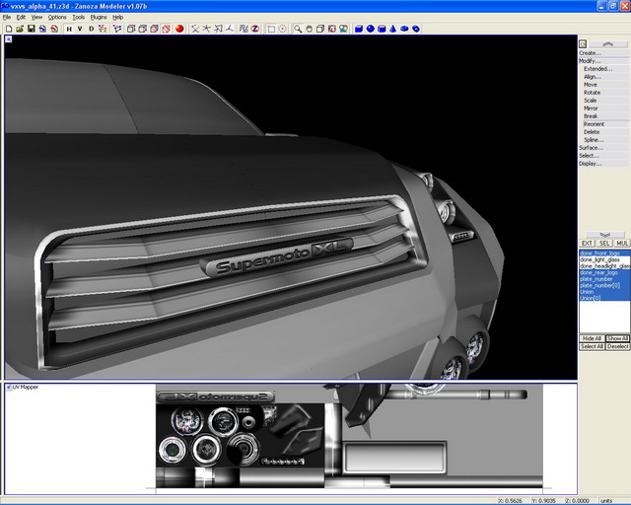The image size is (631, 505).
Task: Click the blue cone primitive icon
Action: [x=393, y=29]
